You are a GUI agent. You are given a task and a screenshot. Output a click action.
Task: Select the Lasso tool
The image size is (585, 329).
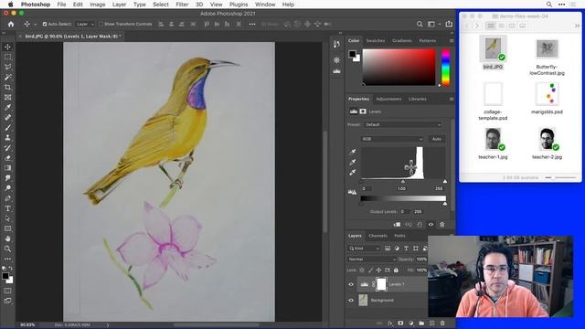[x=7, y=67]
